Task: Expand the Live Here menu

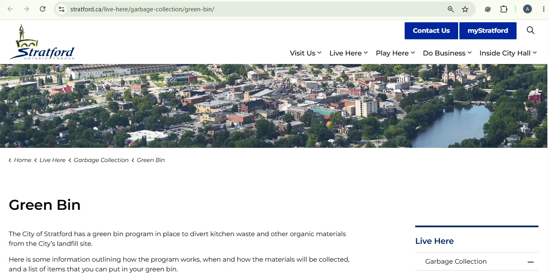Action: click(x=348, y=53)
